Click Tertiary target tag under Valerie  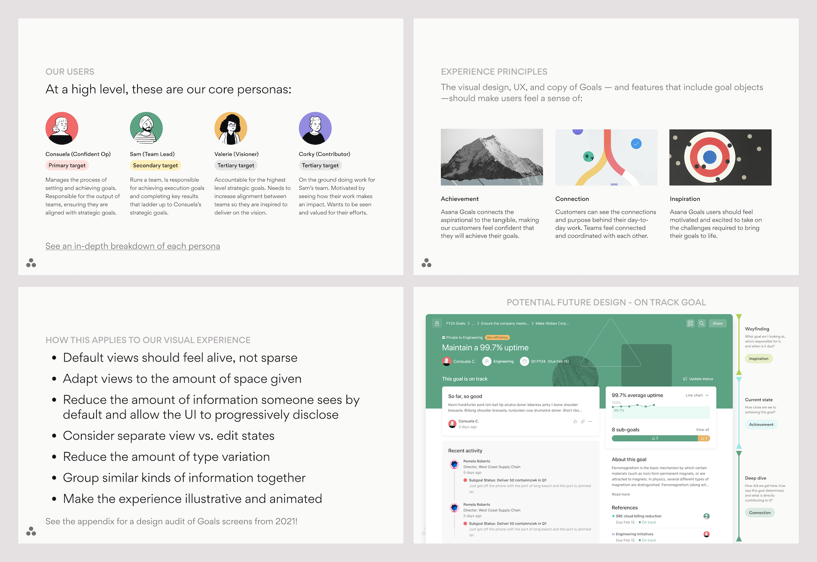pyautogui.click(x=236, y=165)
